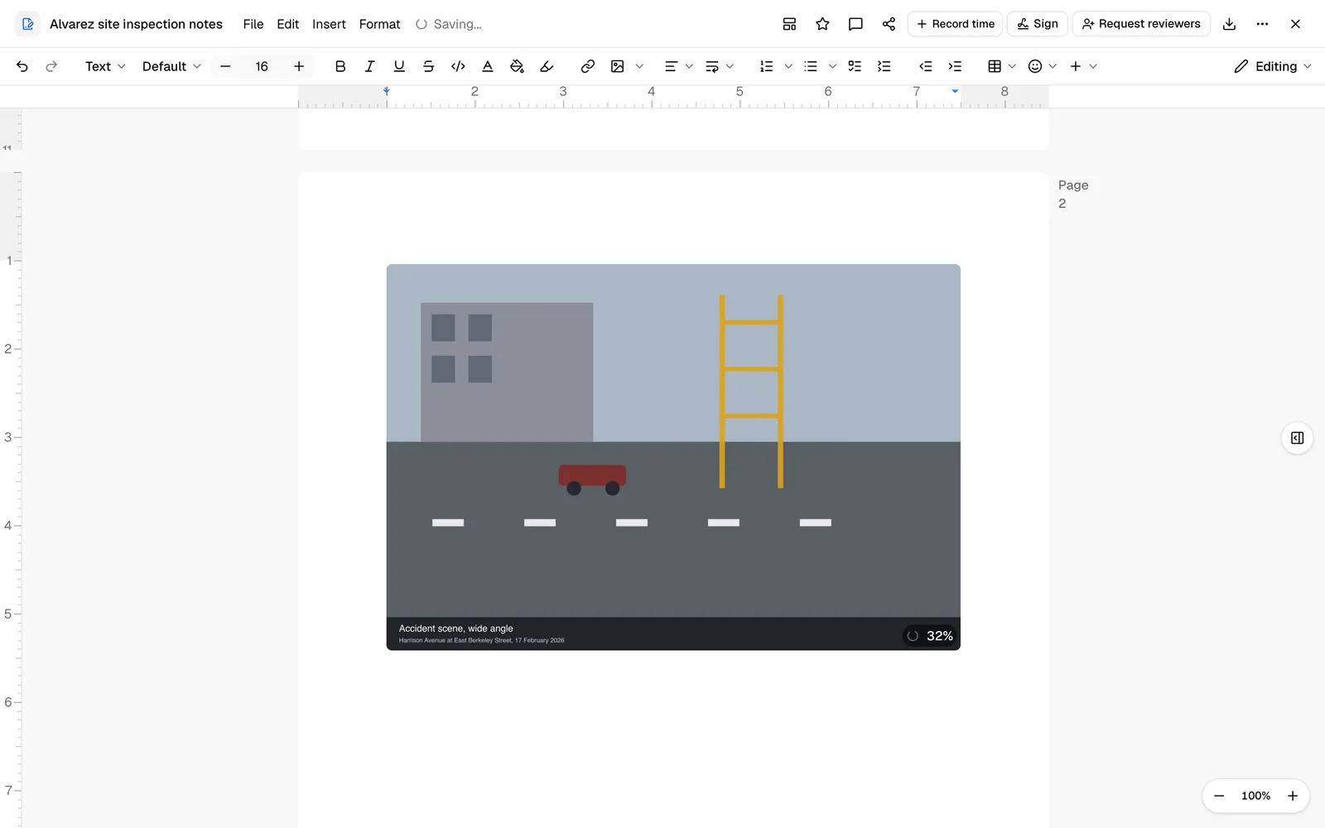Decrease the font size
The width and height of the screenshot is (1325, 828).
225,66
